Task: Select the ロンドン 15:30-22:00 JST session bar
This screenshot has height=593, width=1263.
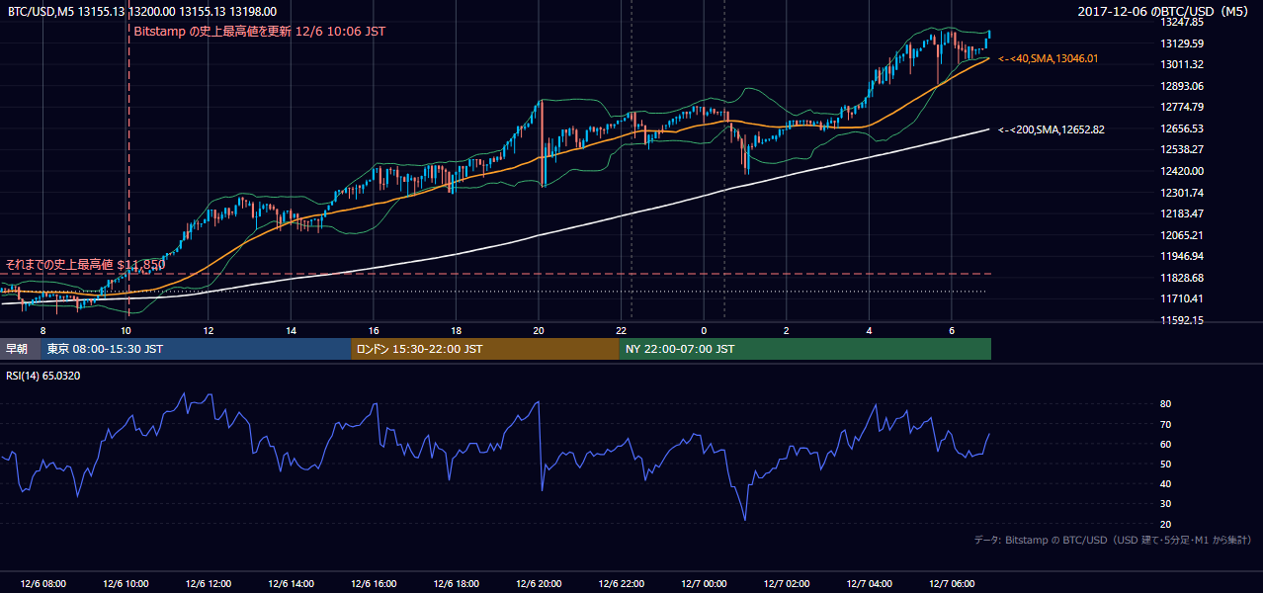Action: 485,349
